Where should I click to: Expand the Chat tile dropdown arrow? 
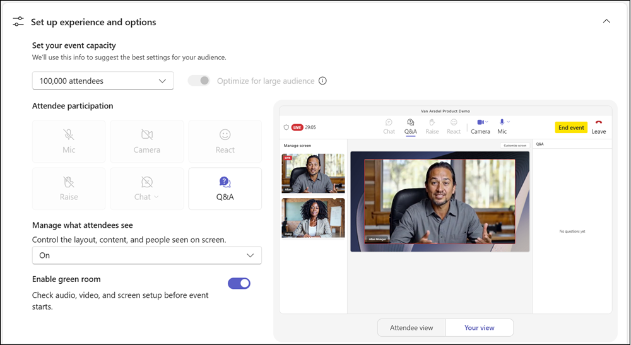pos(156,197)
